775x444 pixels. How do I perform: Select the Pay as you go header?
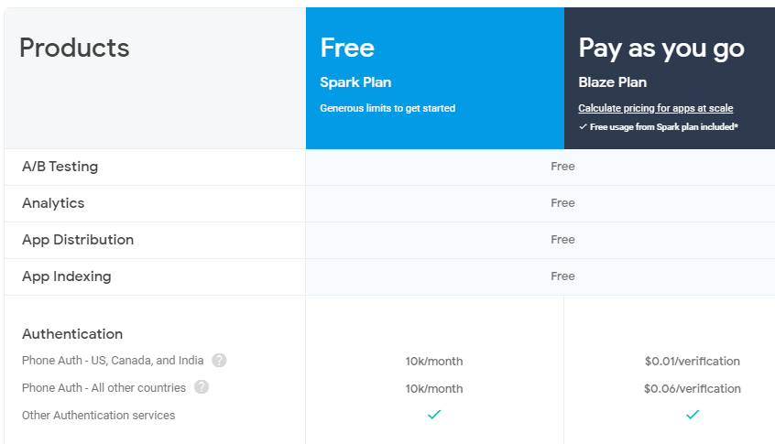[670, 78]
